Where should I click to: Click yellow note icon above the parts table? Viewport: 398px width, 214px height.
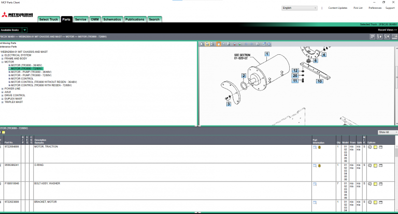click(4, 132)
